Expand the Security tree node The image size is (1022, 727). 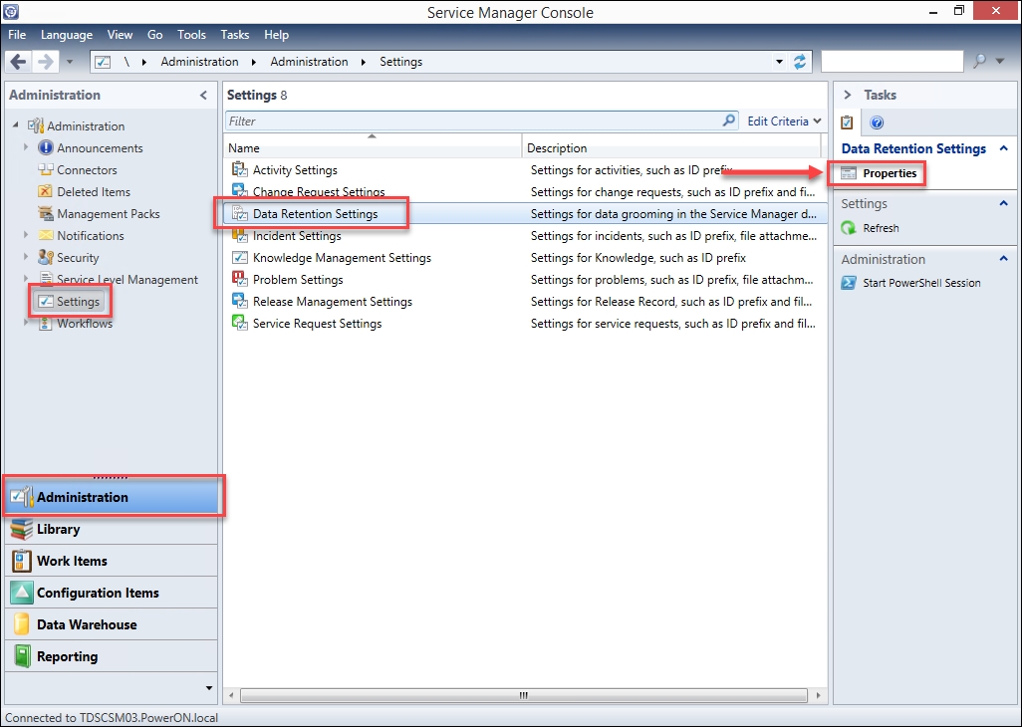[26, 257]
